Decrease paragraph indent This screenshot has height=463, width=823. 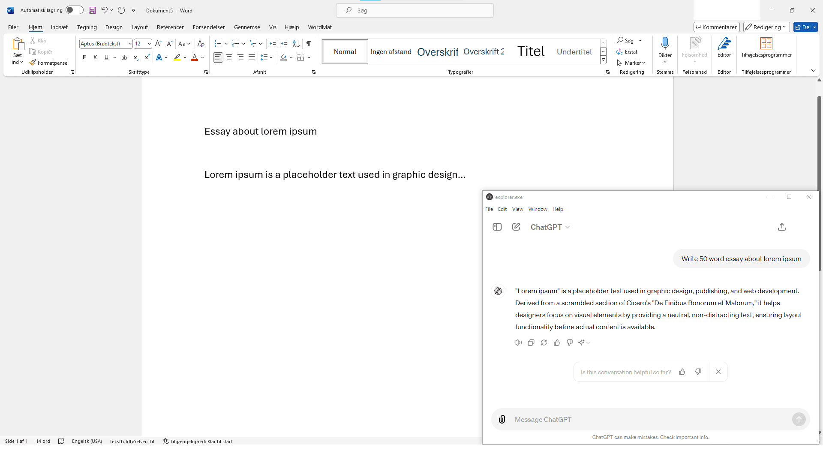[272, 44]
